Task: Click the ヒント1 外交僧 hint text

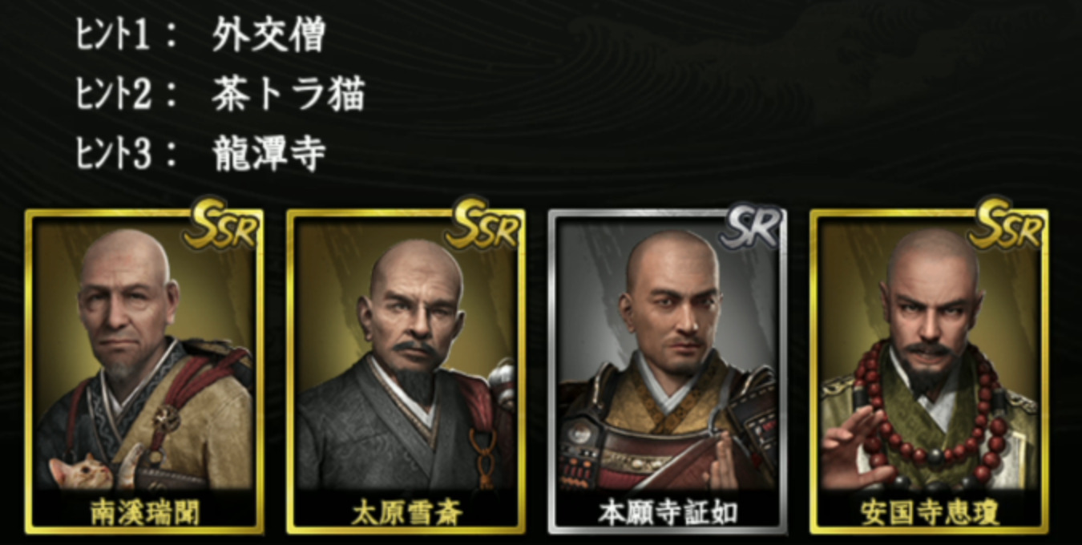Action: coord(201,36)
